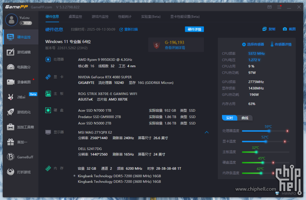Open the 查看评测详情 link

tap(175, 48)
